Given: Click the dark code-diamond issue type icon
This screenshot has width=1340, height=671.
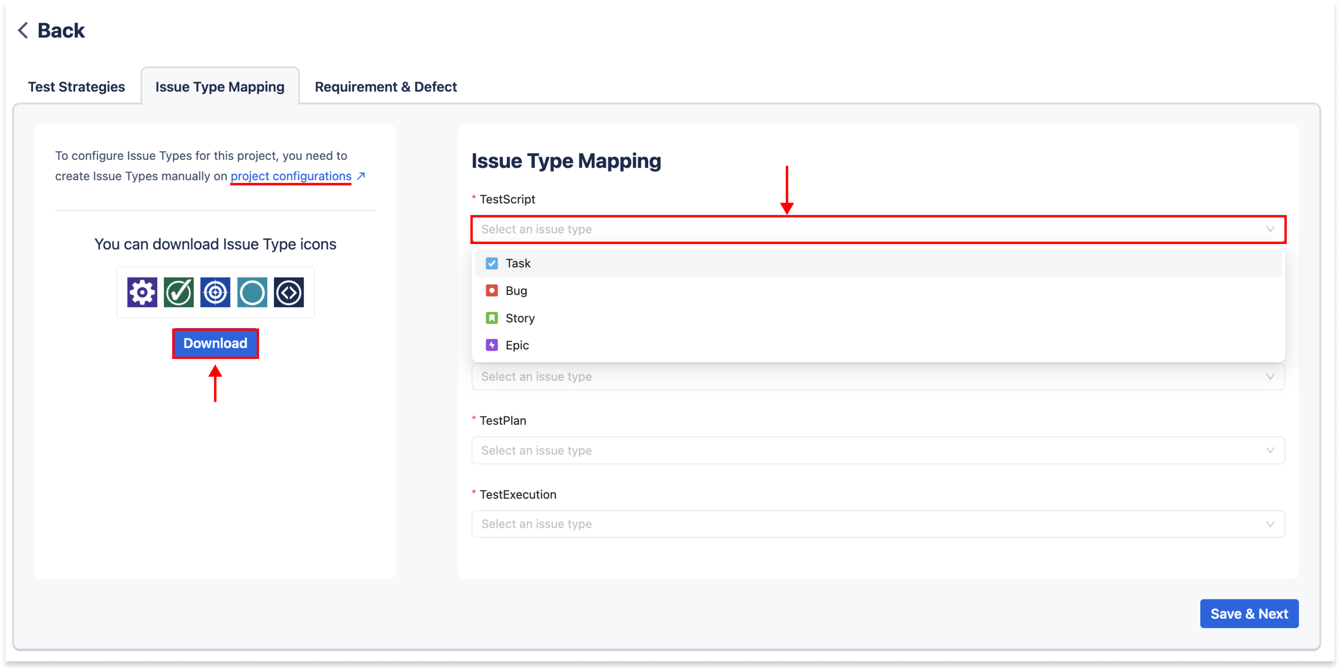Looking at the screenshot, I should [x=289, y=292].
